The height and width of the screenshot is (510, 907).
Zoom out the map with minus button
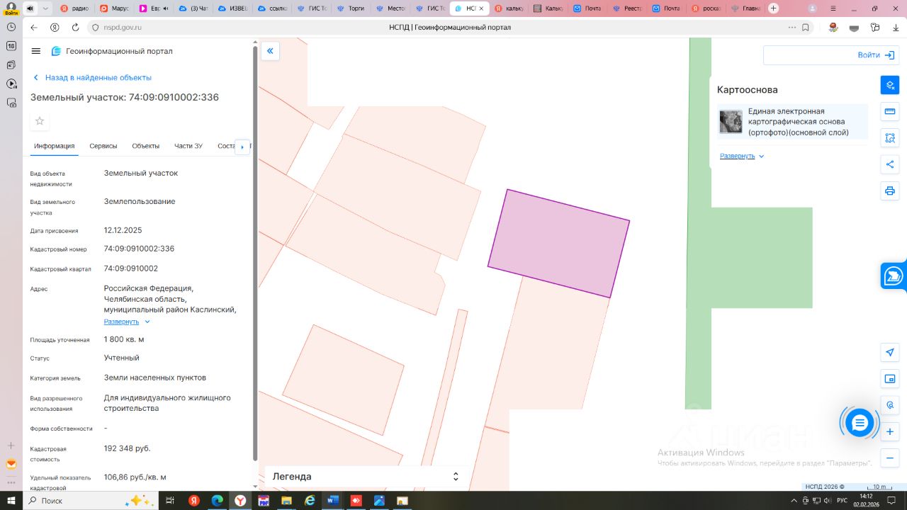[889, 458]
